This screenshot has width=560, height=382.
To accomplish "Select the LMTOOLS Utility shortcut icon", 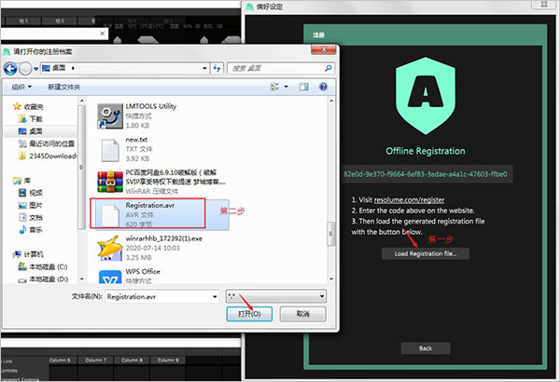I will point(110,116).
